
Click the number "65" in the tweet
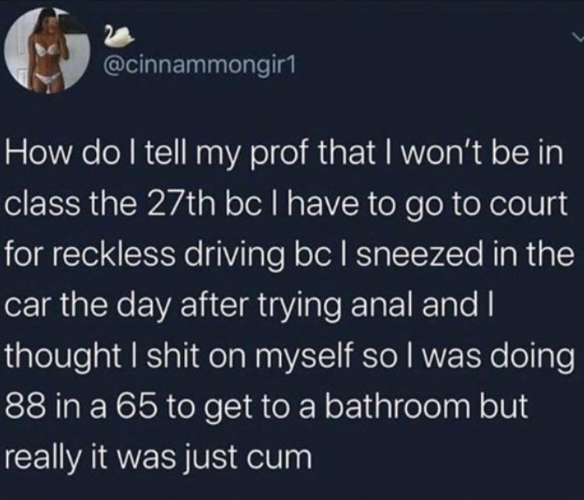(135, 407)
